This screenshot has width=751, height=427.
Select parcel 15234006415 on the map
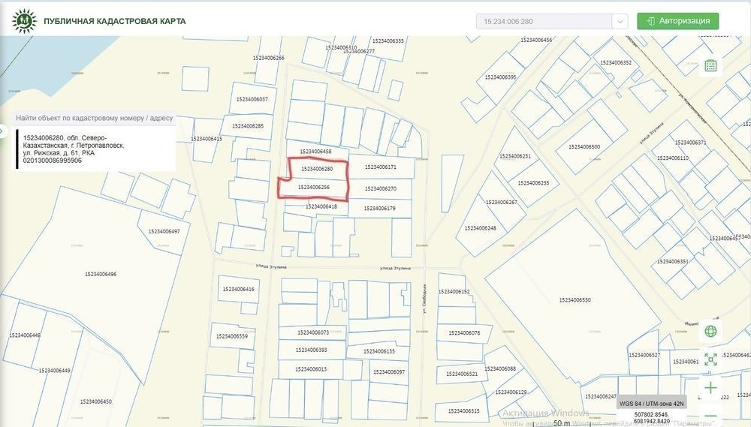click(207, 139)
